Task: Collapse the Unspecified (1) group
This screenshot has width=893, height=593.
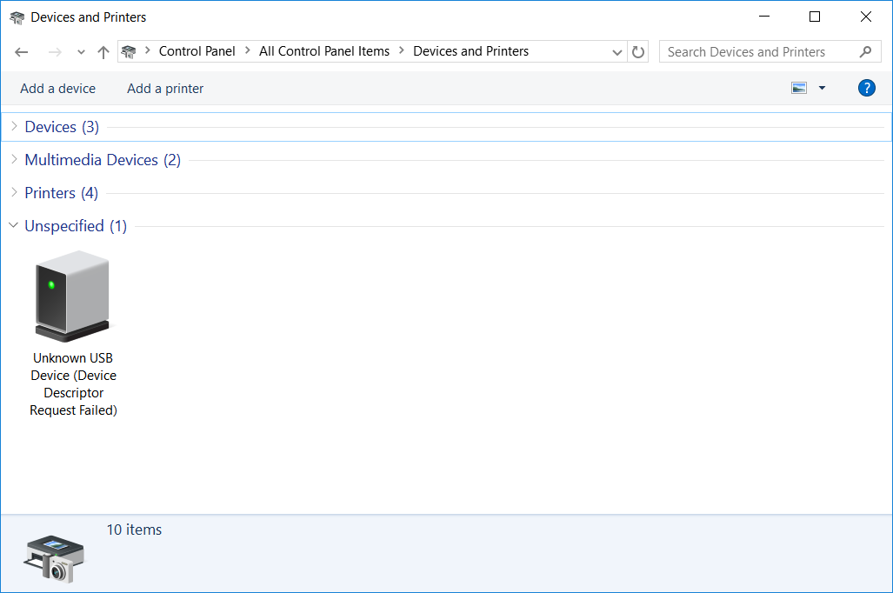Action: [x=14, y=226]
